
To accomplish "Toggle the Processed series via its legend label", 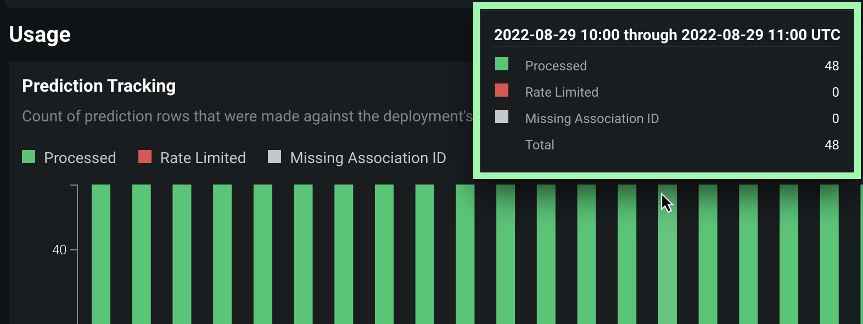I will [x=80, y=158].
